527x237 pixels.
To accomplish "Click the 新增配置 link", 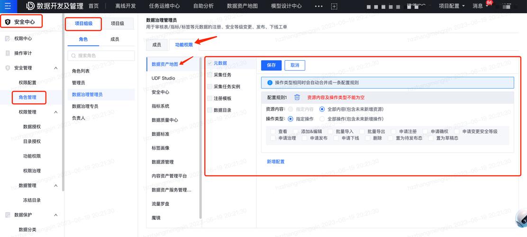I will pyautogui.click(x=275, y=162).
